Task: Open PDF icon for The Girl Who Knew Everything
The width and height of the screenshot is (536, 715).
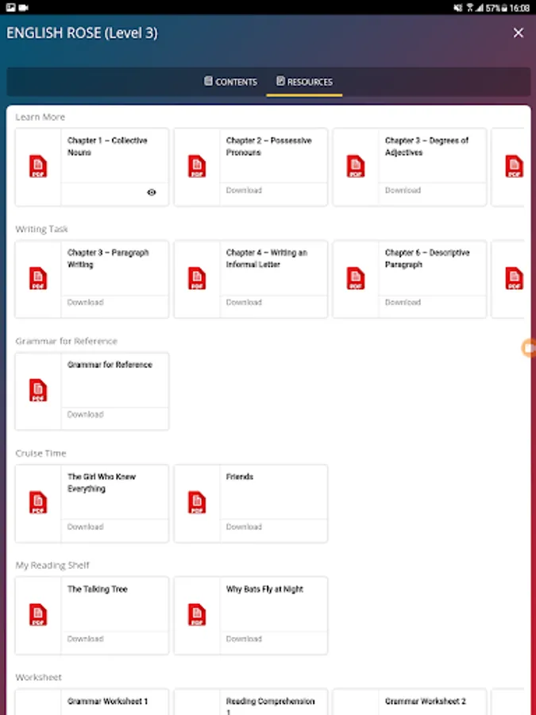Action: (x=38, y=503)
